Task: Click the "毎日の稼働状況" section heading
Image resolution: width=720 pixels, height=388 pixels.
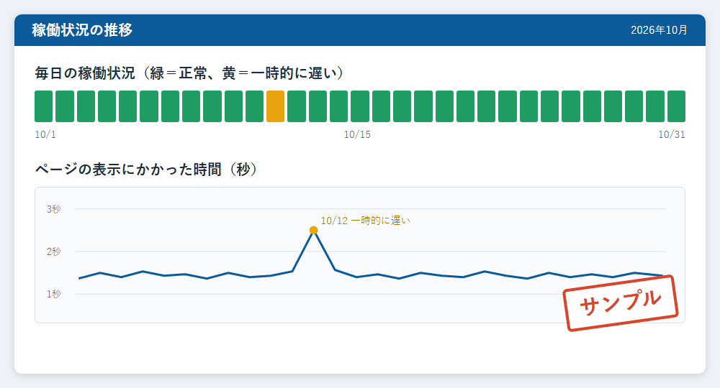Action: pos(189,73)
